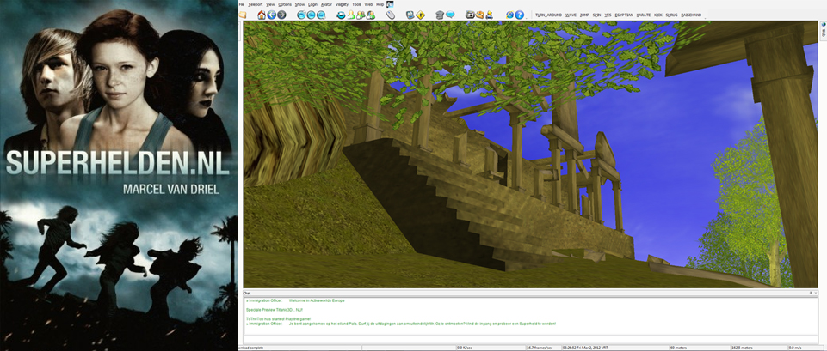Open the Web menu

click(x=369, y=4)
